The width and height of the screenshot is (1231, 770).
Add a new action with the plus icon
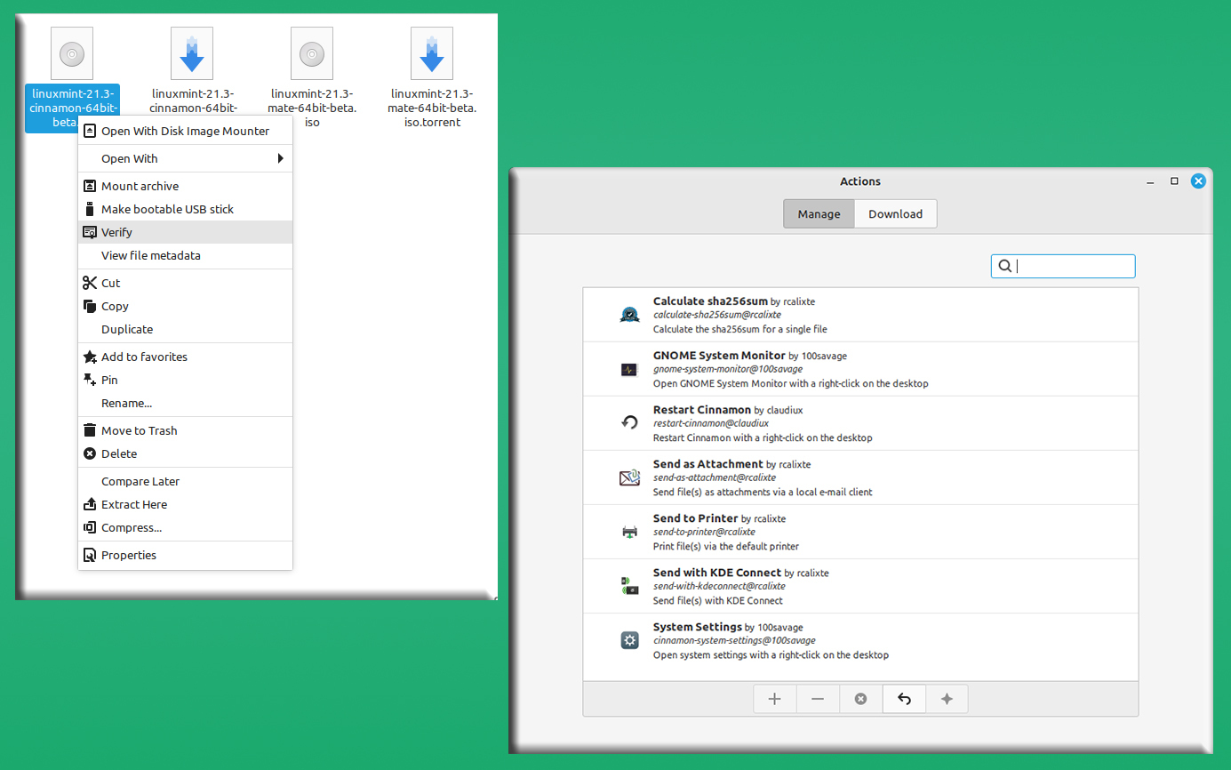coord(774,699)
